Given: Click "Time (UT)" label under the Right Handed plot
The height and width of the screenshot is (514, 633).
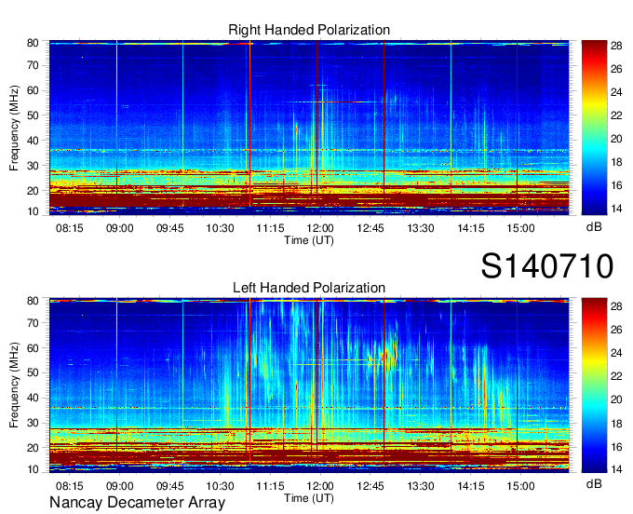Looking at the screenshot, I should pos(309,240).
